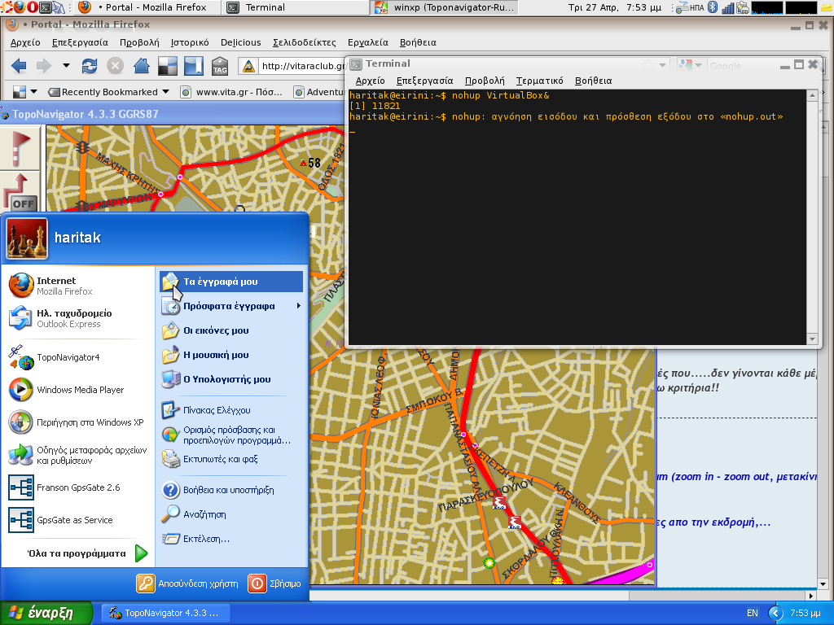Open TopoNavigator4 from the Start menu
834x625 pixels.
68,357
